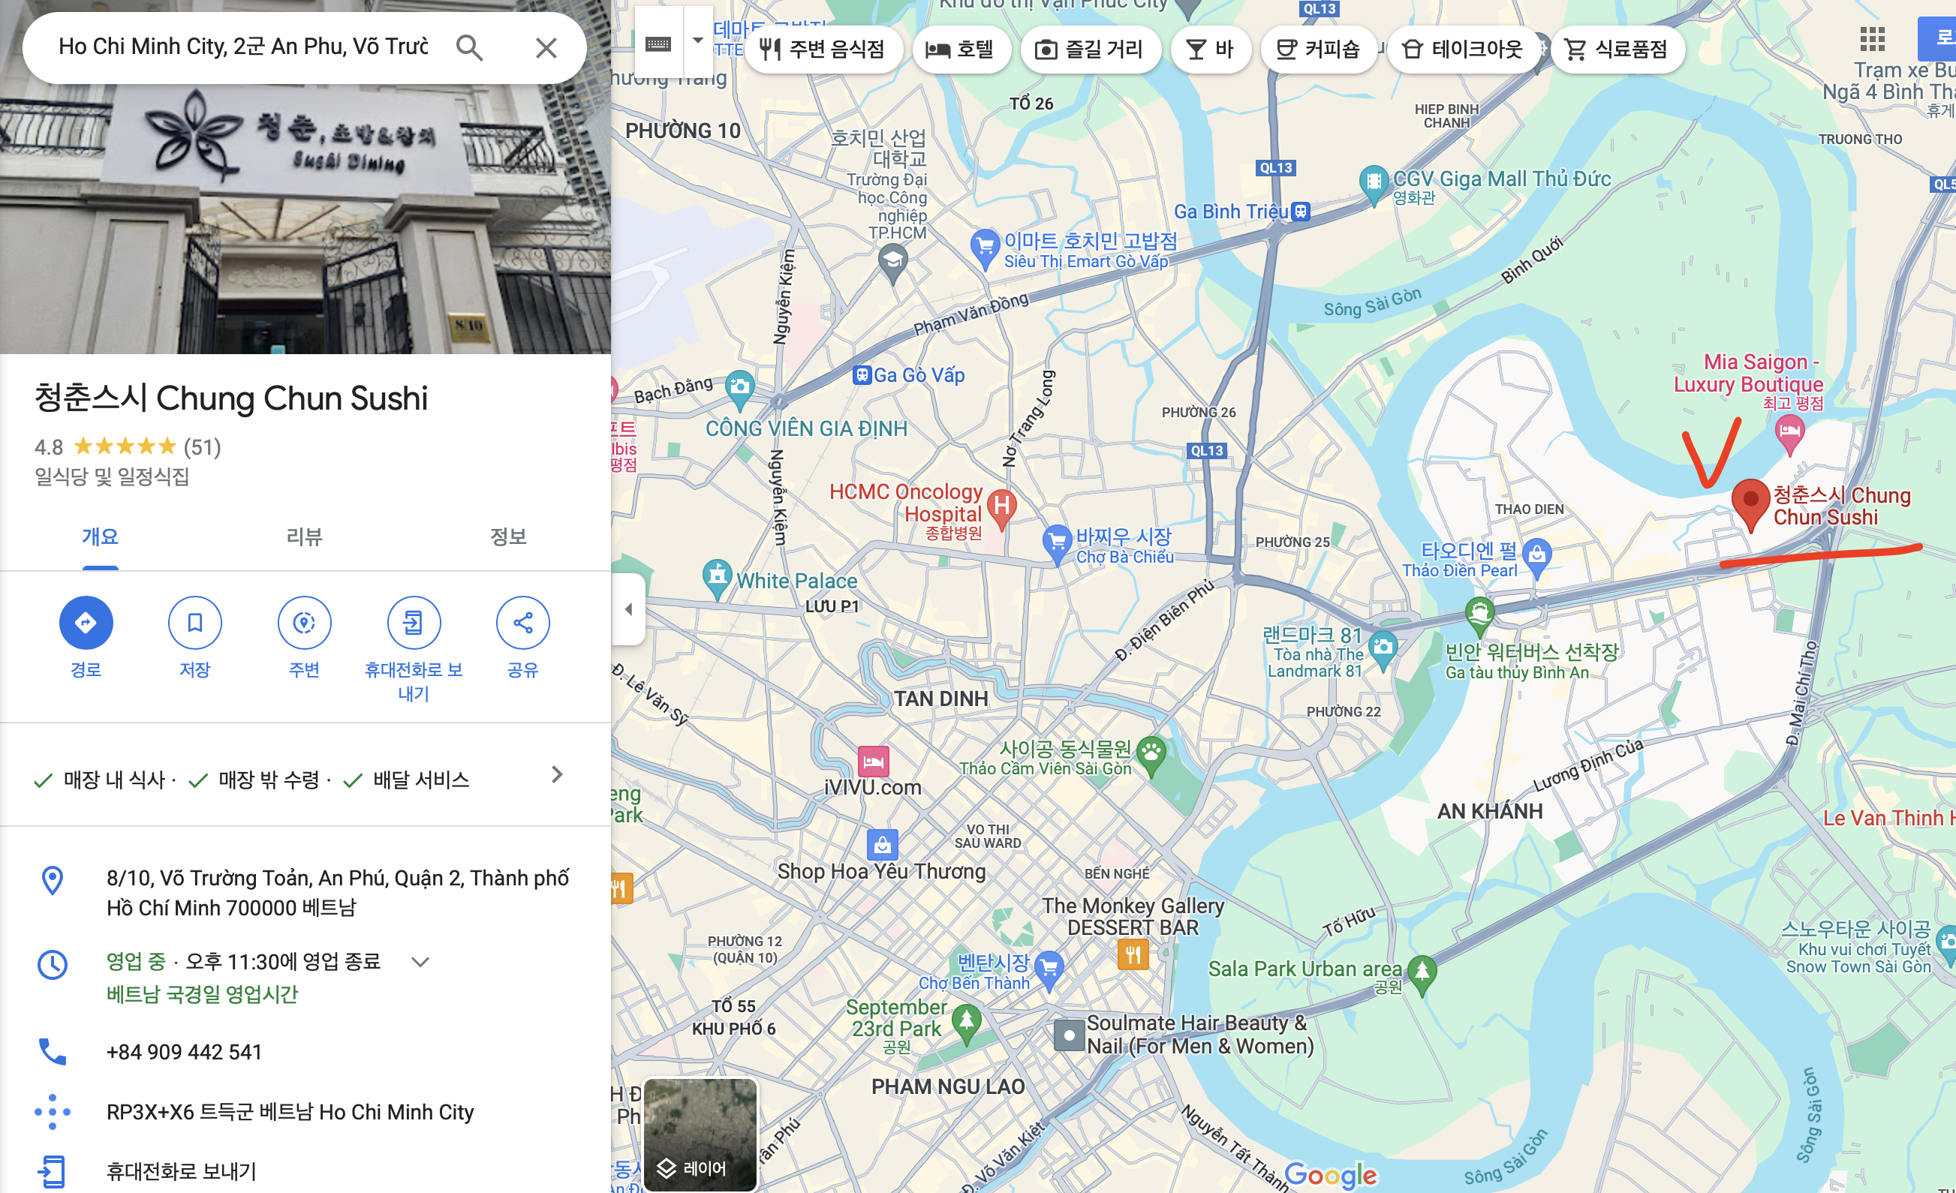Click the send-to-phone icon button

tap(413, 622)
